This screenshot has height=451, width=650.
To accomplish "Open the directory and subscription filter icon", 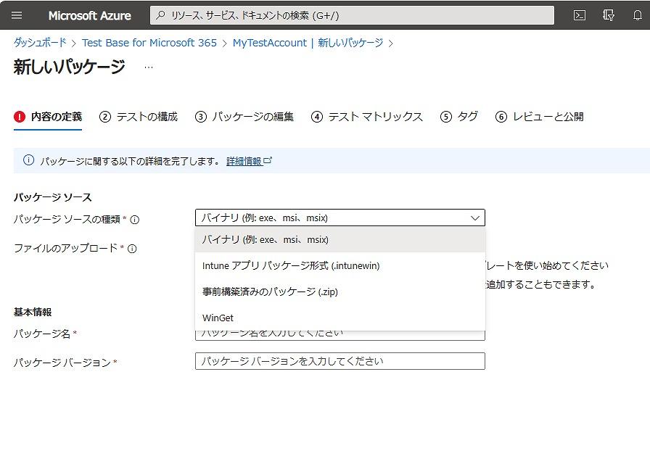I will click(x=608, y=15).
